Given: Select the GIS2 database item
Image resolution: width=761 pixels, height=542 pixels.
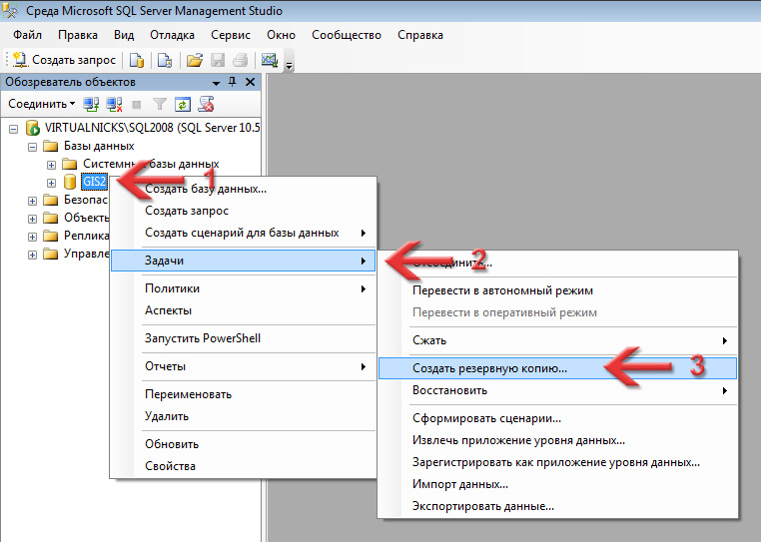Looking at the screenshot, I should 94,182.
